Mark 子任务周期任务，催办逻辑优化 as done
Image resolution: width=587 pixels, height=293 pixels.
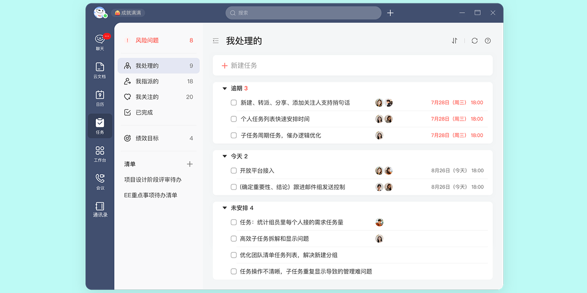tap(233, 135)
